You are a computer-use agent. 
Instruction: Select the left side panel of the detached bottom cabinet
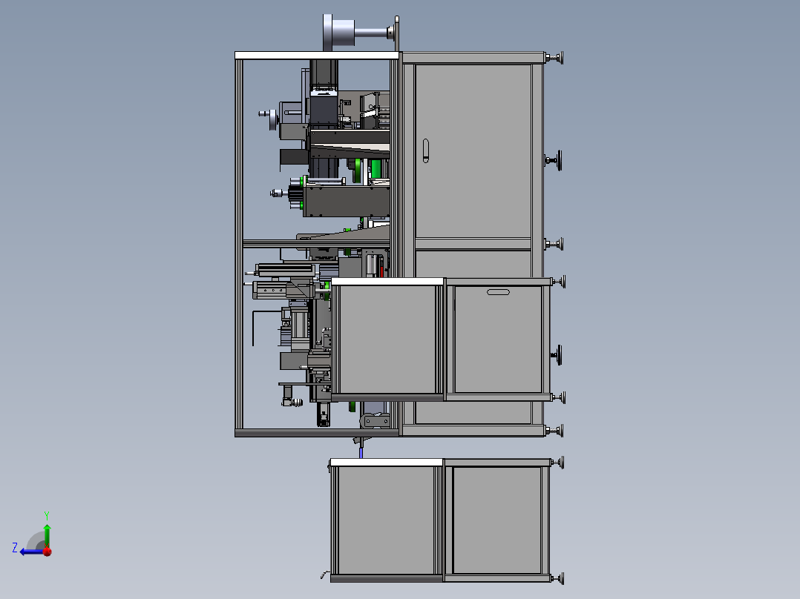coord(386,520)
